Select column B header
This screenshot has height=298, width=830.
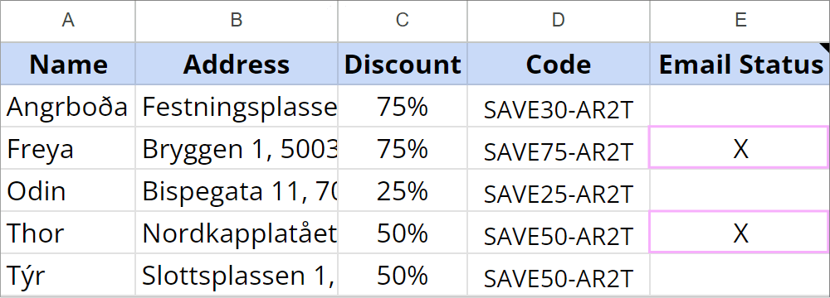(236, 21)
